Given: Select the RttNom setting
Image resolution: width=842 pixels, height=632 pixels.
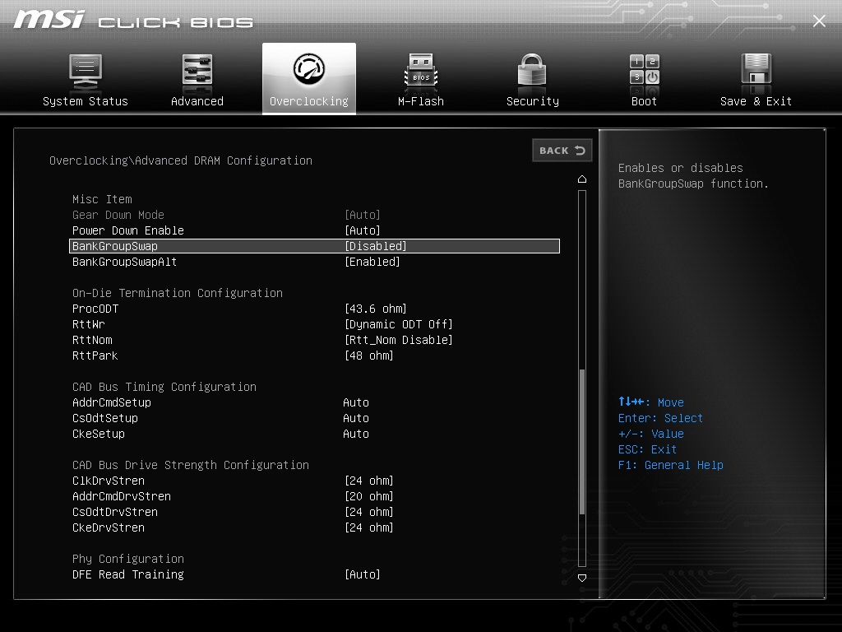Looking at the screenshot, I should (x=92, y=340).
